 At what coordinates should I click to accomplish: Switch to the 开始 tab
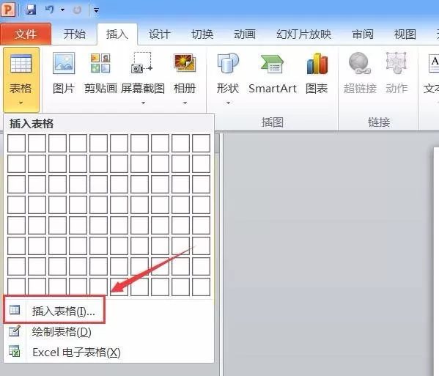tap(74, 34)
